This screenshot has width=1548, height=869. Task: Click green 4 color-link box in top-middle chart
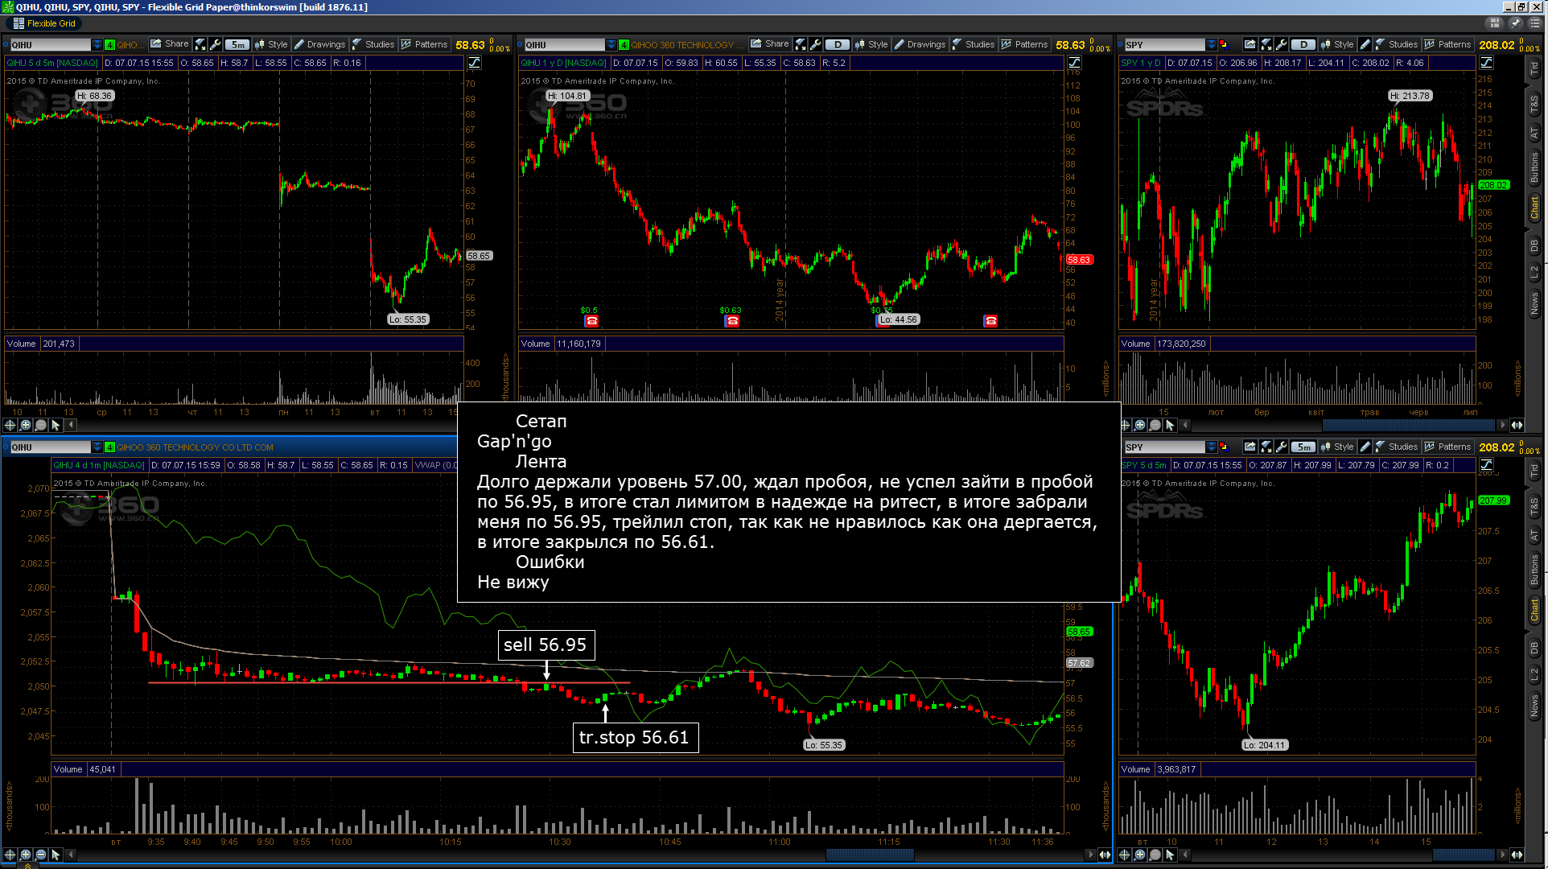tap(624, 45)
